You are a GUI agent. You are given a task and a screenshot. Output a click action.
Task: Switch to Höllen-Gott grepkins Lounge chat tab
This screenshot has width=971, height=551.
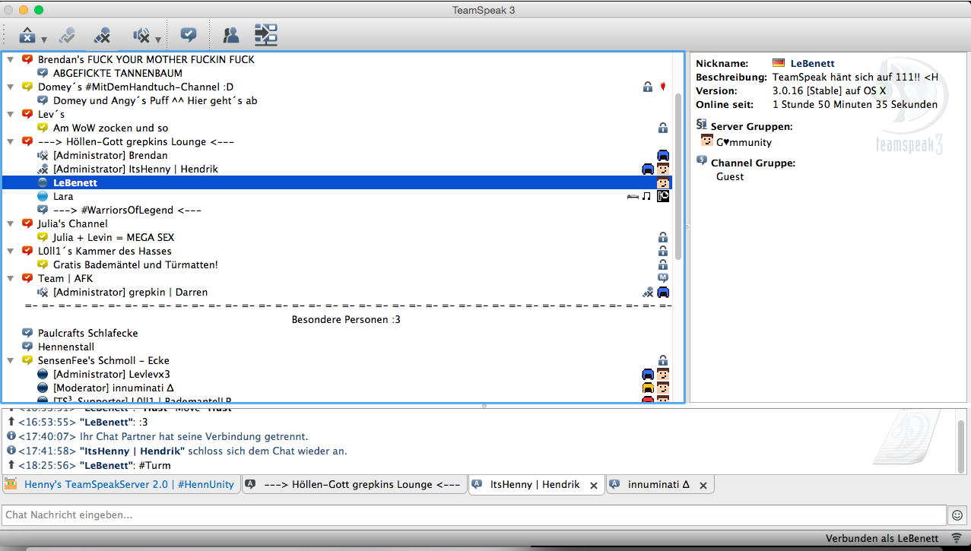point(354,484)
